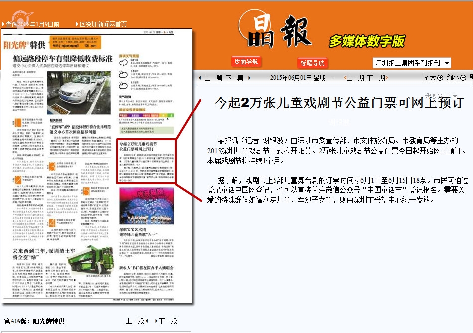The width and height of the screenshot is (473, 333).
Task: Click the parking fee headline article
Action: 62,59
